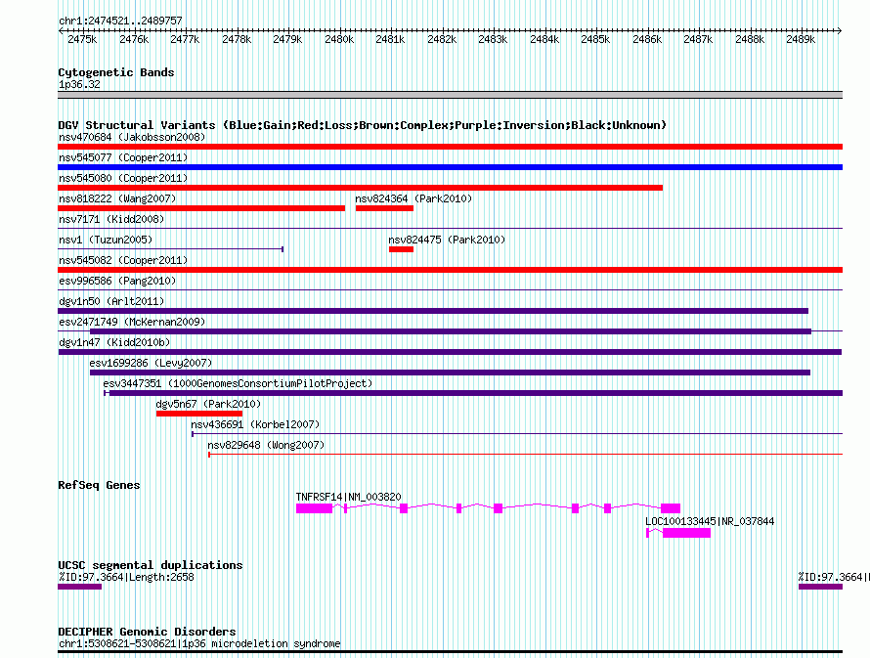Click the 2475k ruler tick
The image size is (870, 658).
82,39
